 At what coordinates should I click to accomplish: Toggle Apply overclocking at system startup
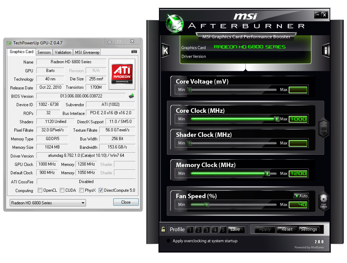click(x=168, y=241)
